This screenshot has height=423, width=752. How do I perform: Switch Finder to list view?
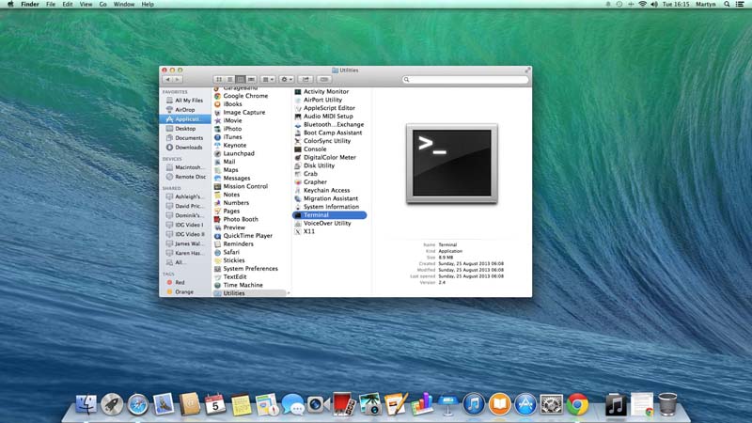tap(229, 79)
